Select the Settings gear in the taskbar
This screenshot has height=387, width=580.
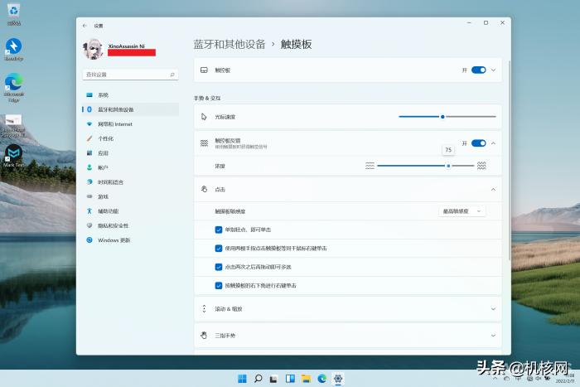pos(338,379)
